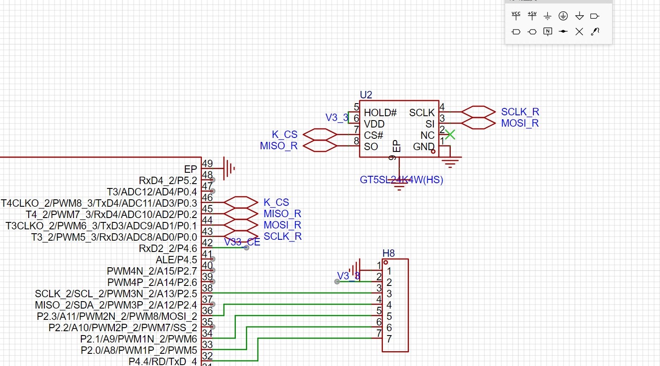Choose the triangle signal ground symbol
The height and width of the screenshot is (366, 660).
point(579,16)
